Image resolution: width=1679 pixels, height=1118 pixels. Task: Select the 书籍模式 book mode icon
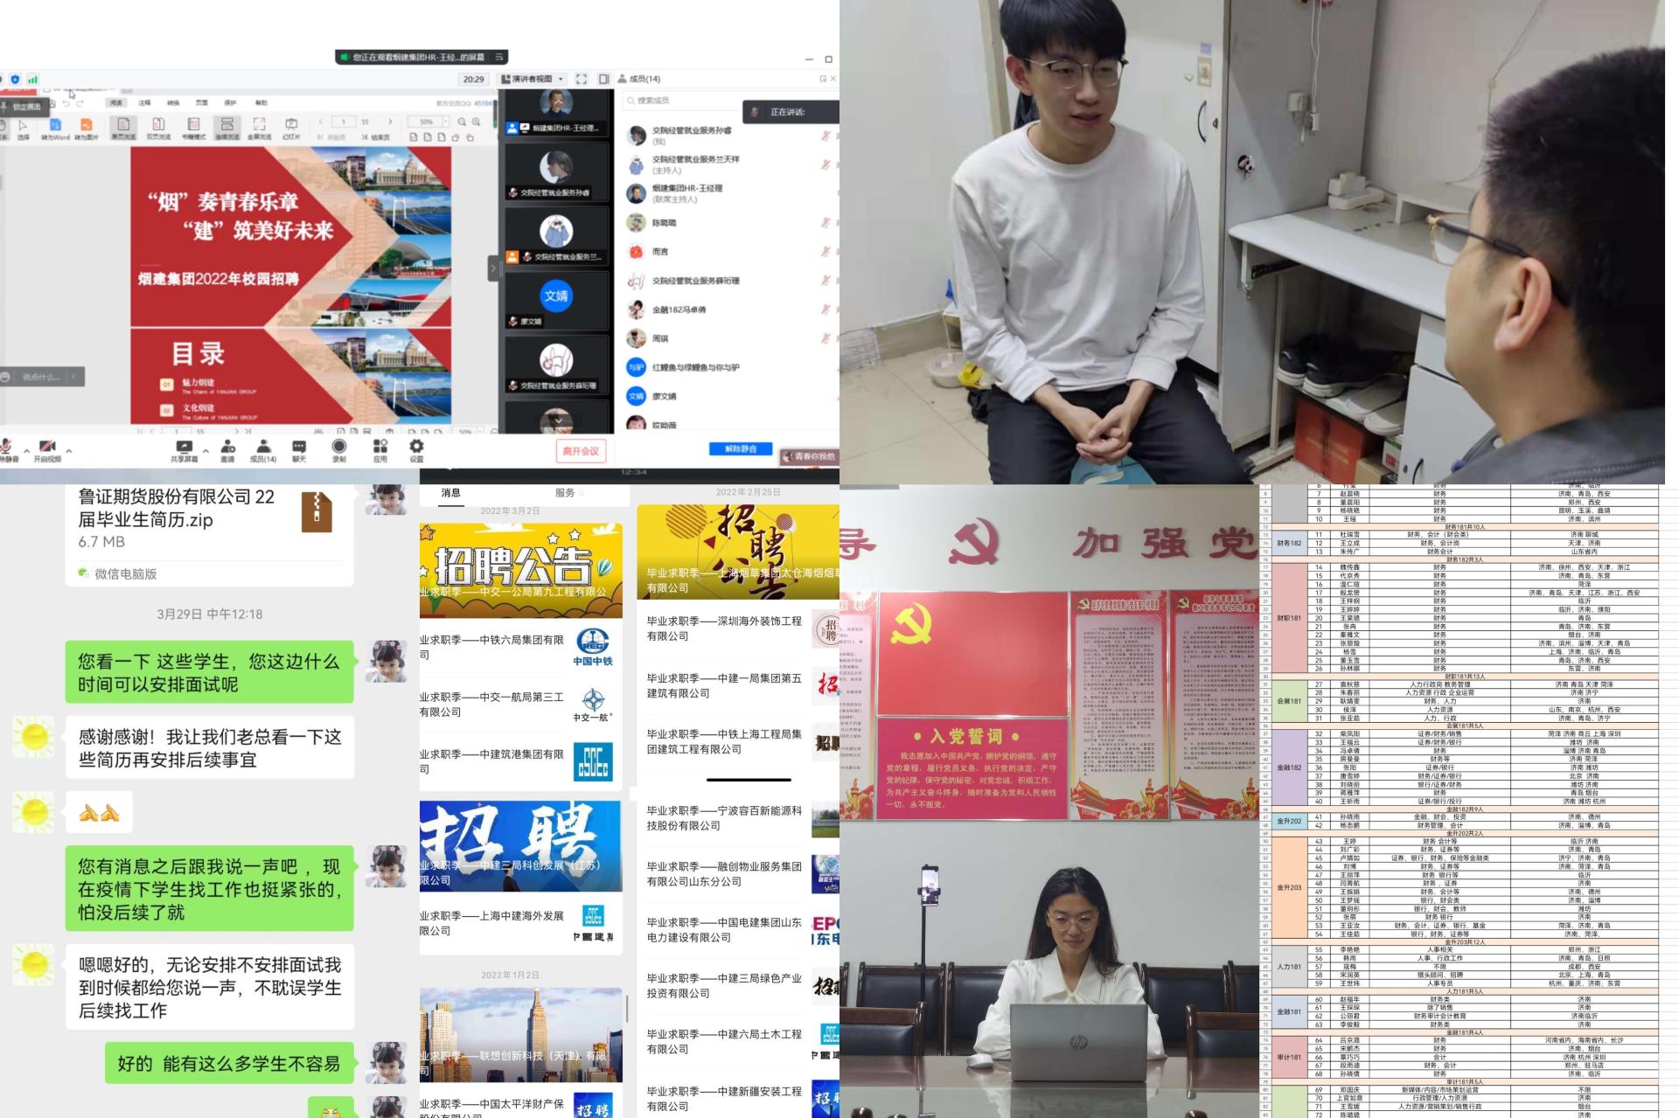click(x=193, y=129)
